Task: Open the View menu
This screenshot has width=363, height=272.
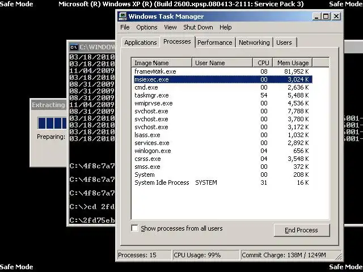Action: (170, 27)
